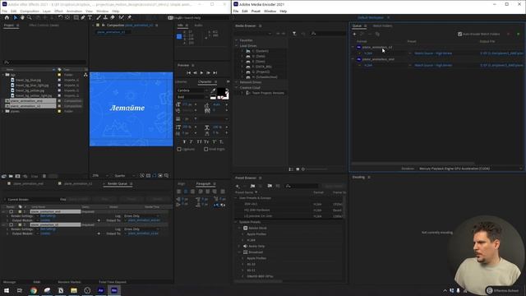Collapse System Presets group in Preset Browser
Image resolution: width=526 pixels, height=296 pixels.
point(236,222)
